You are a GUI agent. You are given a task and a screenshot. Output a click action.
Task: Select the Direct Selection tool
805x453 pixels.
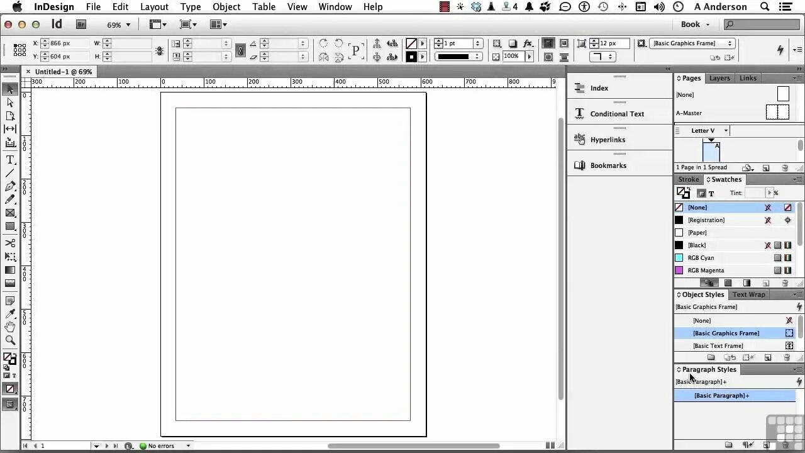coord(10,103)
